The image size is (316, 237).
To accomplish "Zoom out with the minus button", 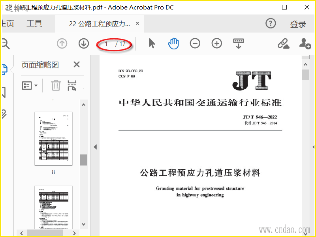I will [x=195, y=43].
